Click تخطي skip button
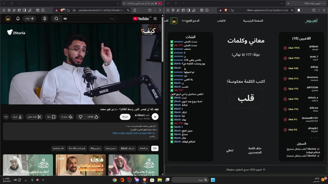The width and height of the screenshot is (328, 184). point(230,150)
